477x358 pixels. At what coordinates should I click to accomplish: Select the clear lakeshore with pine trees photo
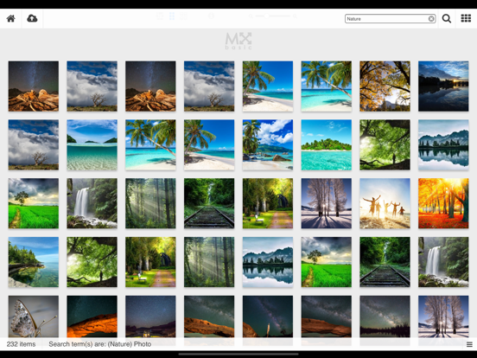coord(34,262)
